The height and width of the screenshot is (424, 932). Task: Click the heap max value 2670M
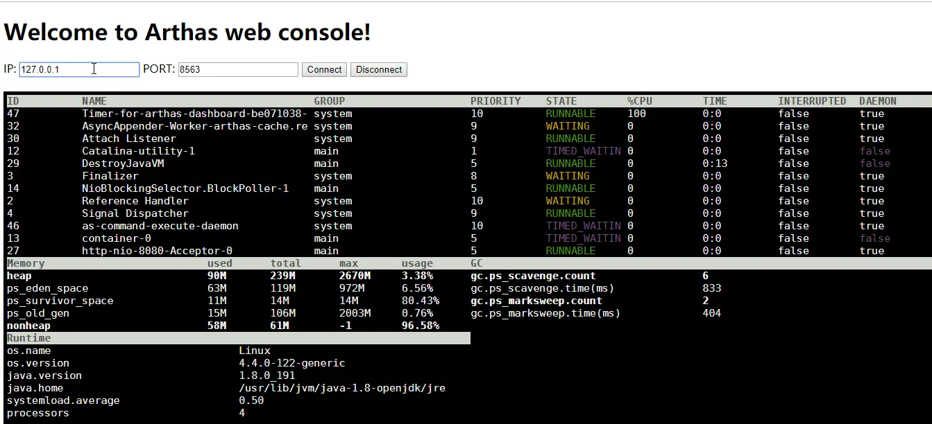(355, 276)
